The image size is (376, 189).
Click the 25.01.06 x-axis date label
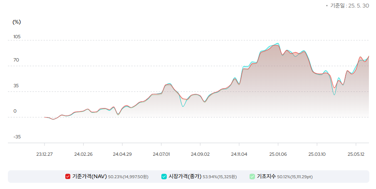pos(278,154)
